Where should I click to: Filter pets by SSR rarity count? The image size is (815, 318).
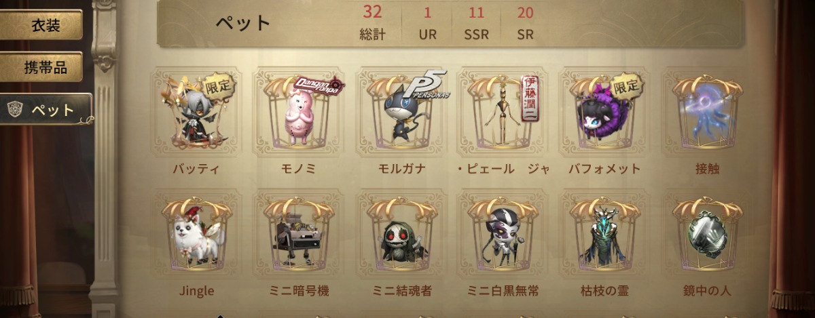pos(476,22)
